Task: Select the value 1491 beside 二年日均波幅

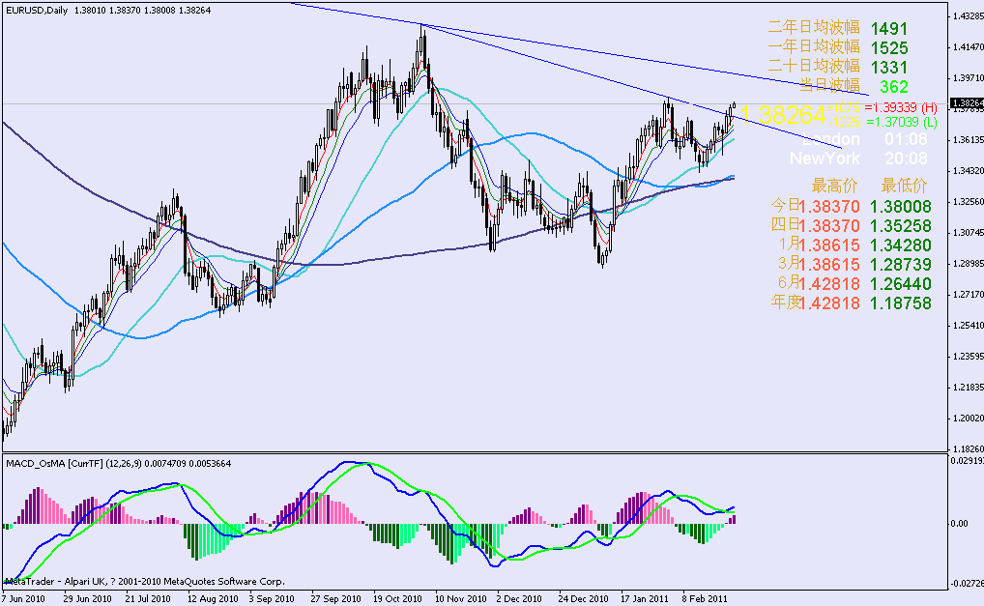Action: pos(889,29)
